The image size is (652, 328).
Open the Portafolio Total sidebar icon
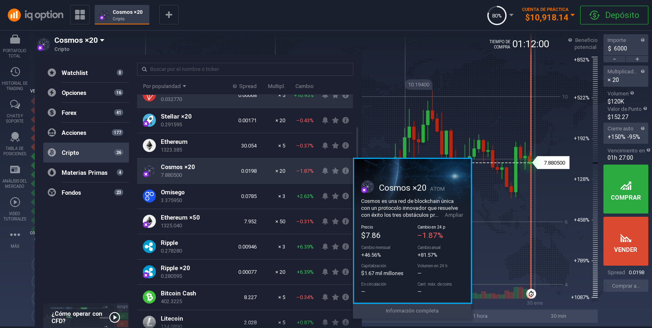pos(15,46)
